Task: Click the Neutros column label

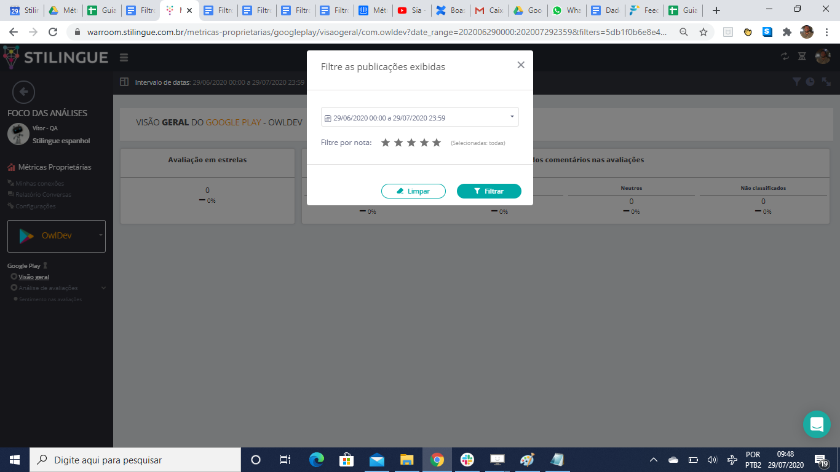Action: tap(632, 188)
